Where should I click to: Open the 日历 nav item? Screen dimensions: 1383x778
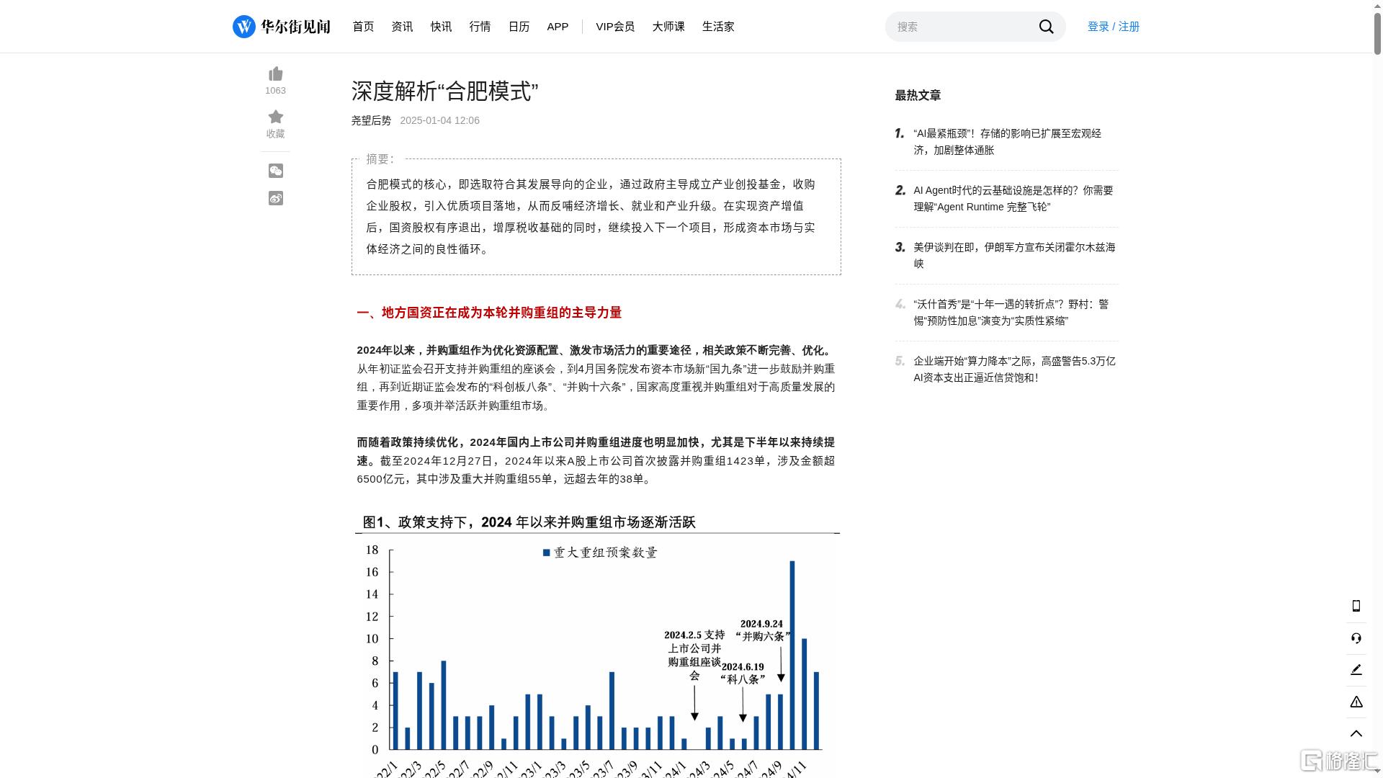click(519, 27)
